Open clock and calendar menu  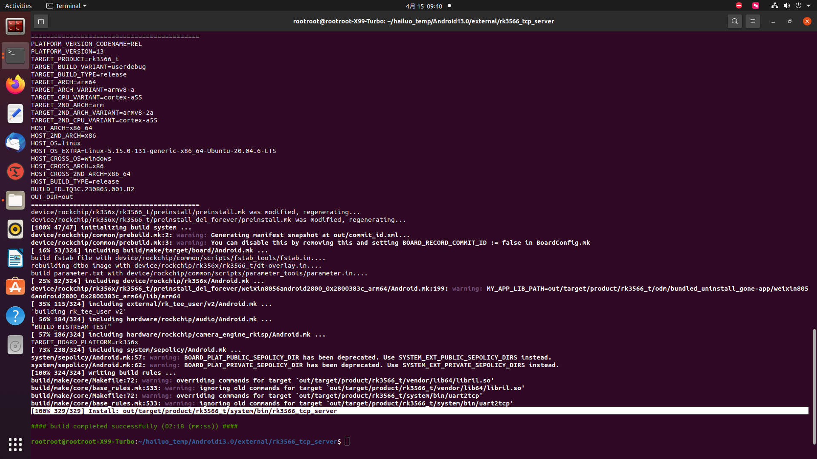(x=423, y=6)
